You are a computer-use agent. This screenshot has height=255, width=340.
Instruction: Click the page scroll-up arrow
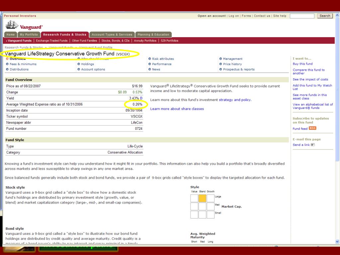coord(337,15)
